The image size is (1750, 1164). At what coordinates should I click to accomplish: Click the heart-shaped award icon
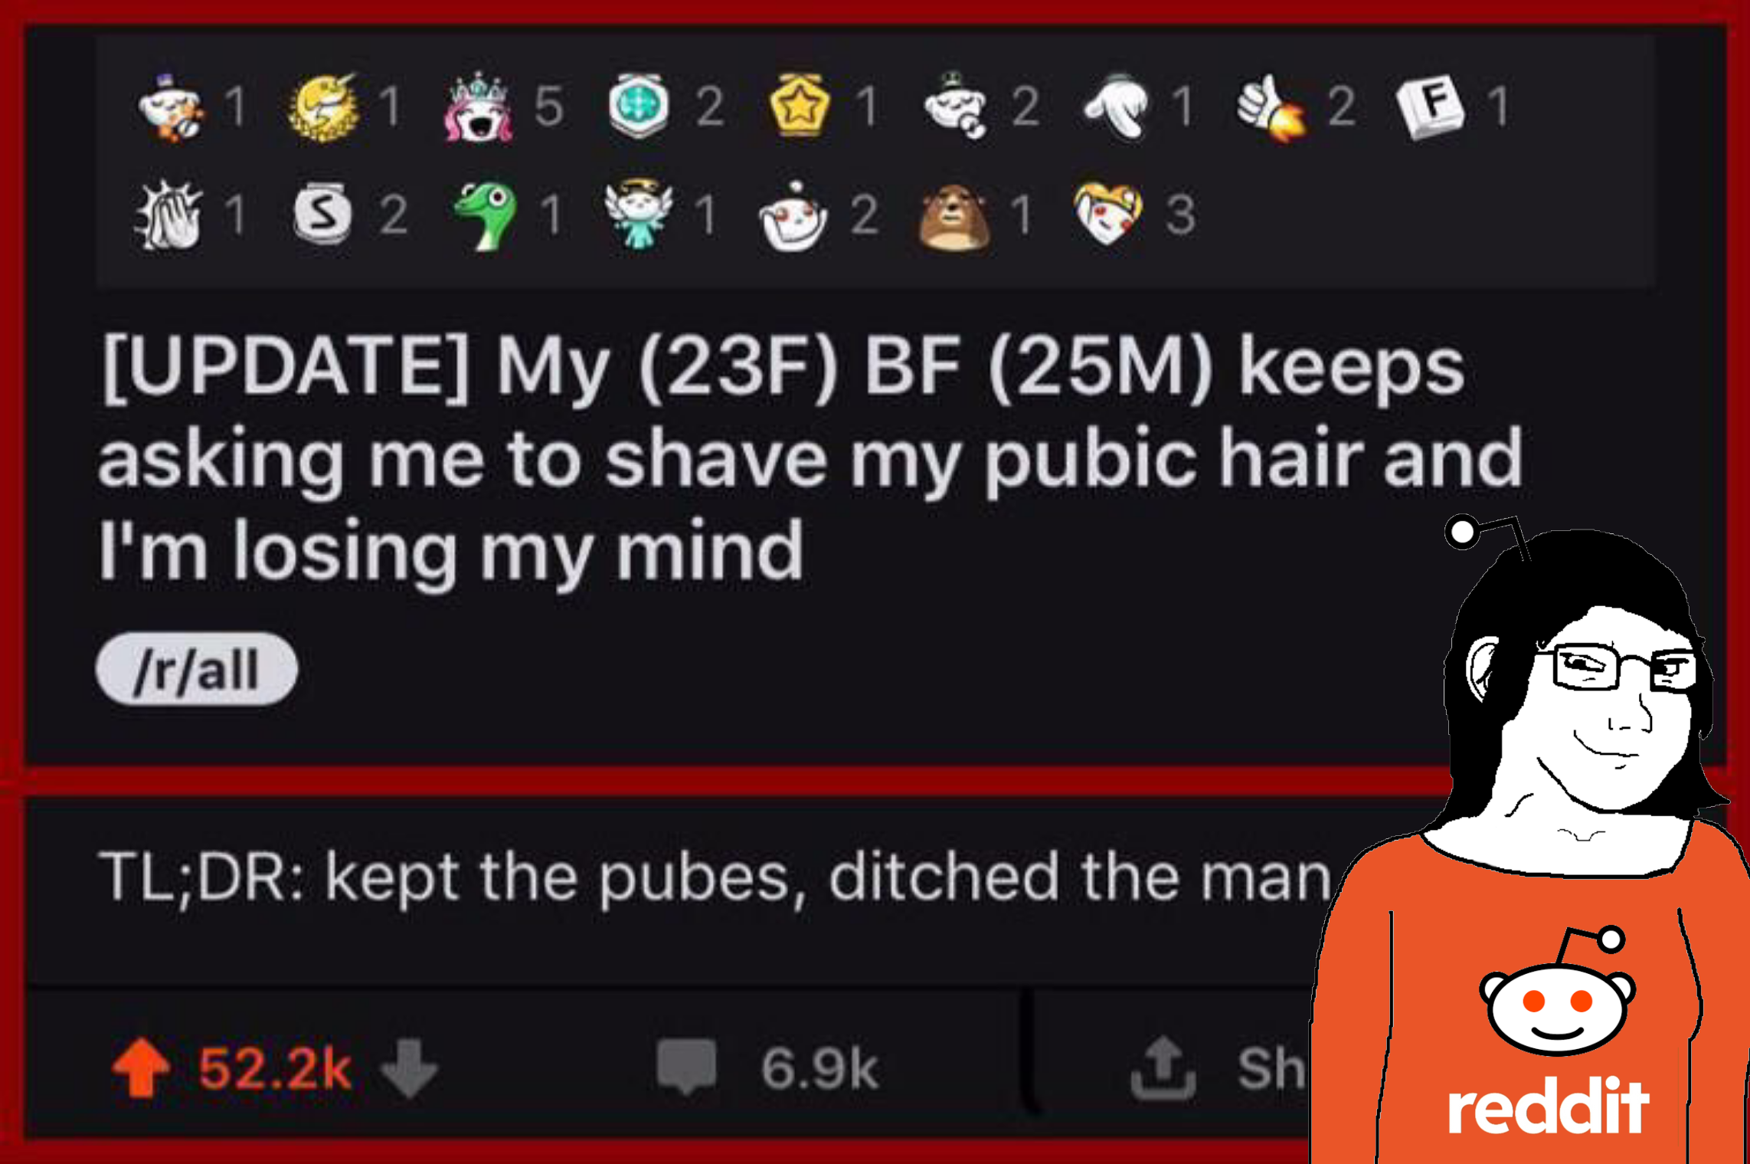tap(1107, 214)
